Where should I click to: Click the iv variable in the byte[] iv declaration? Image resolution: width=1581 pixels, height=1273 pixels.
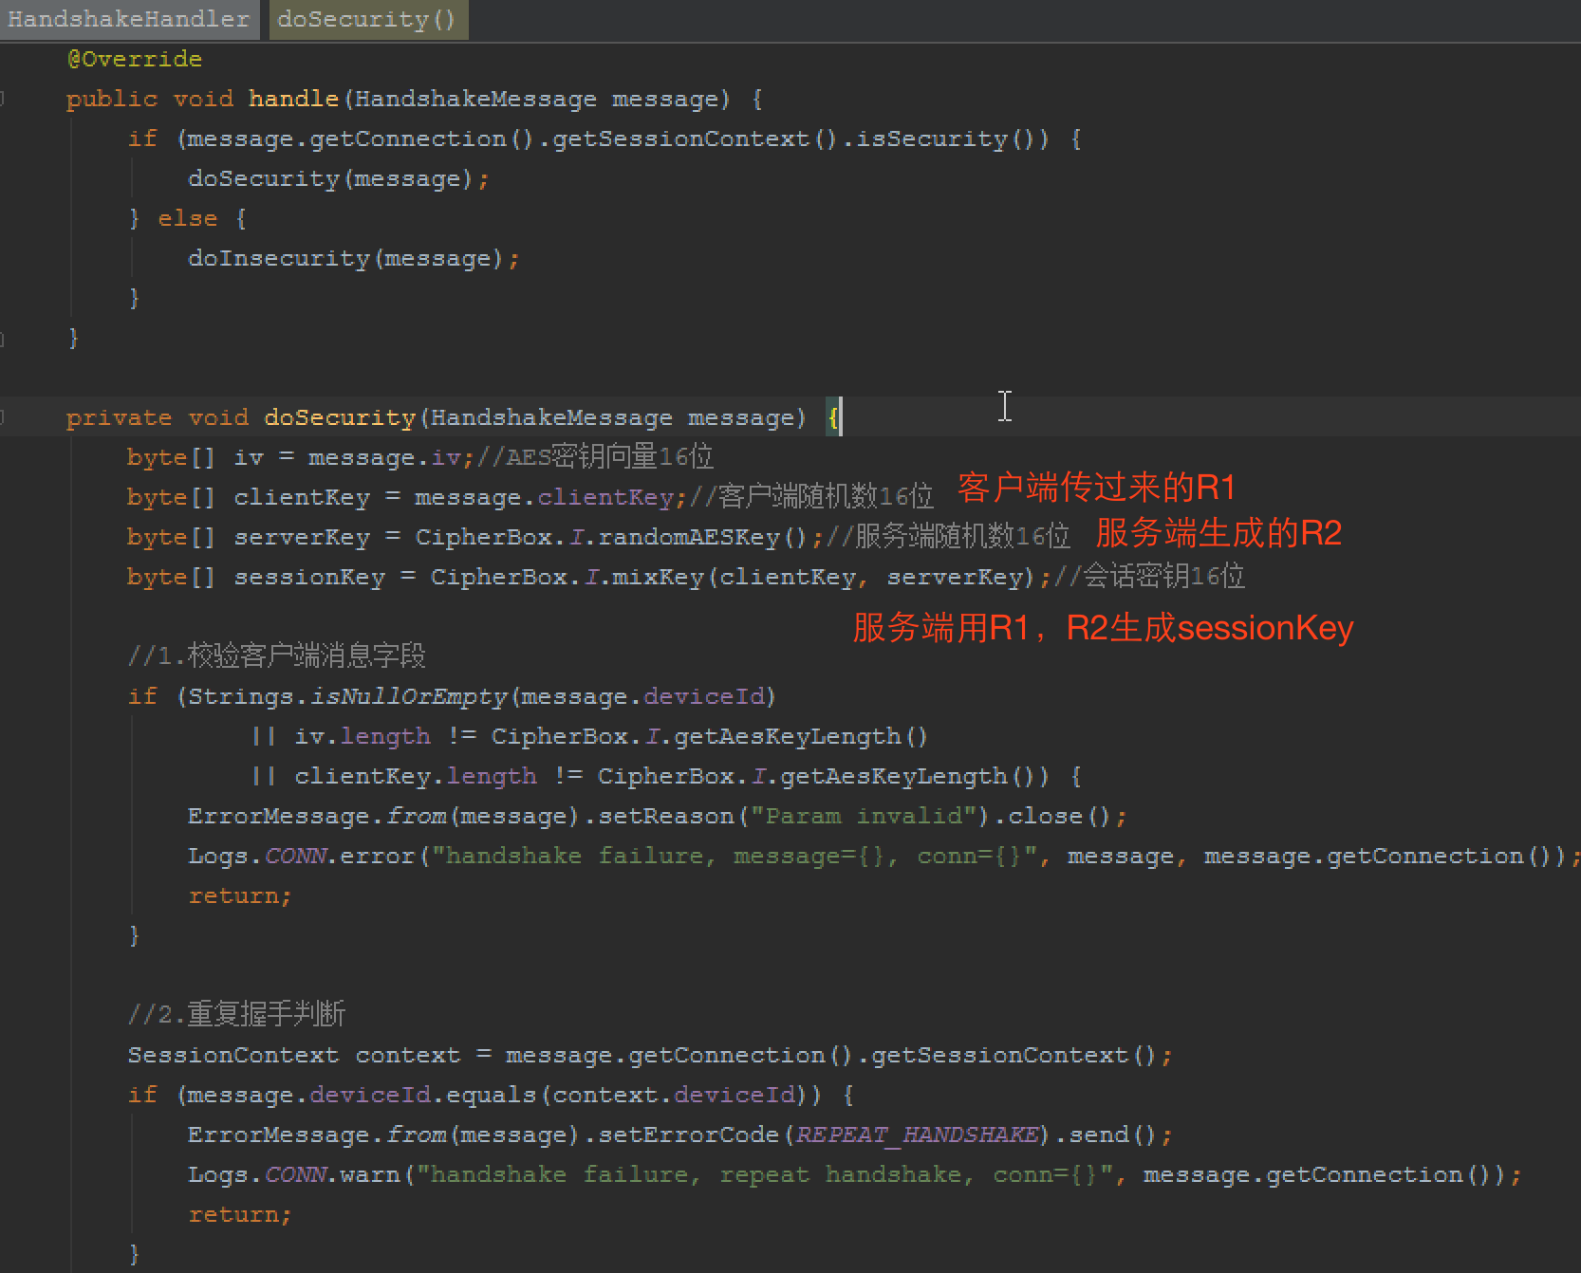click(x=249, y=457)
